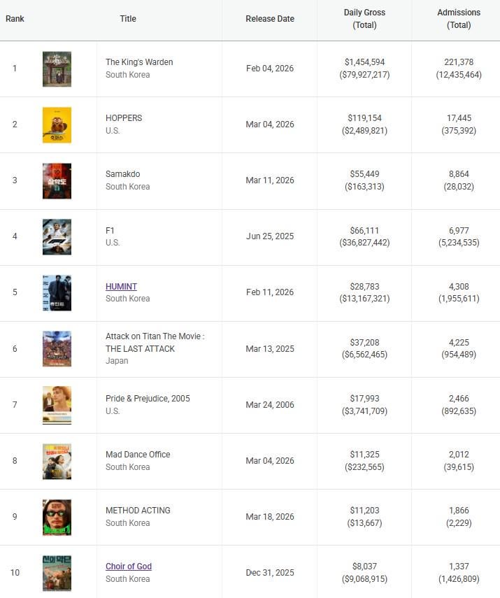
Task: Open Mad Dance Office poster thumbnail
Action: [57, 461]
